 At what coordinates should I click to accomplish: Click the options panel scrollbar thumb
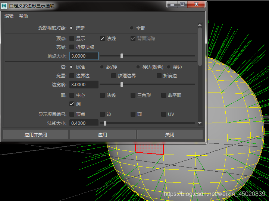click(x=200, y=46)
